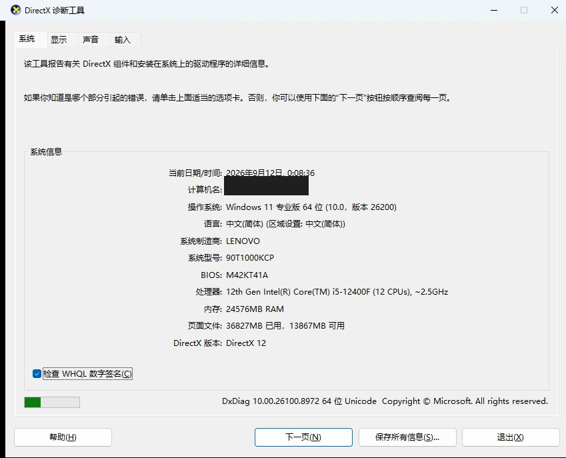Click the DxDiag 10.00.26100.8972 version text
The height and width of the screenshot is (458, 566).
(x=299, y=401)
